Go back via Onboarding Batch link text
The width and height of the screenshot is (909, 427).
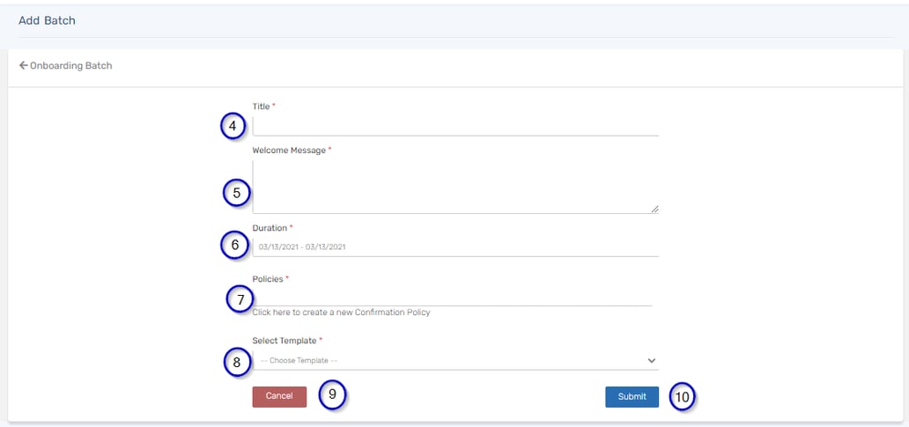pos(71,66)
